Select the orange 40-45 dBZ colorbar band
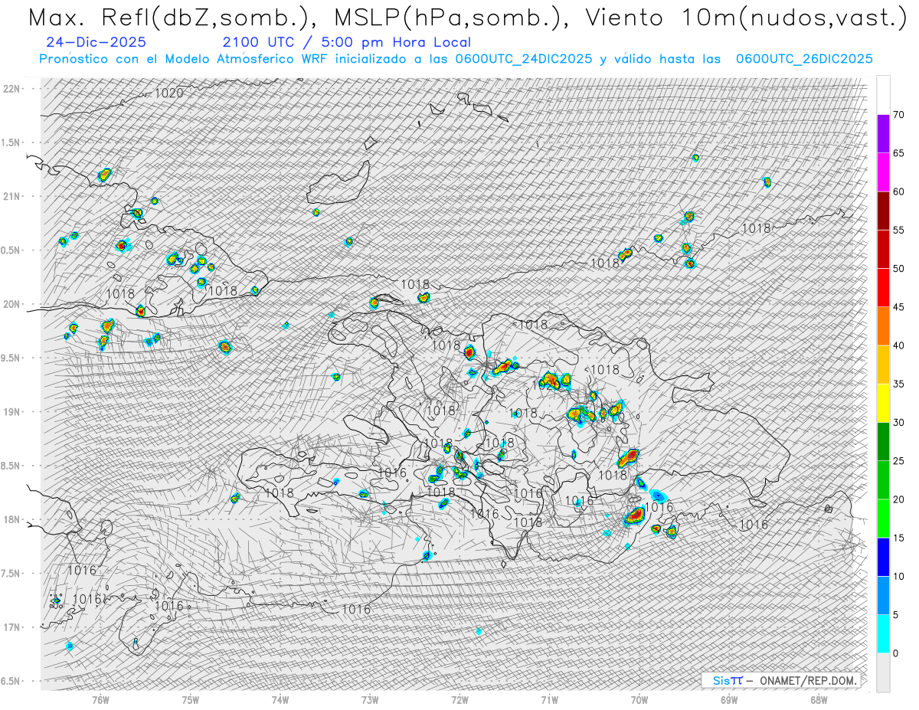 [x=883, y=326]
